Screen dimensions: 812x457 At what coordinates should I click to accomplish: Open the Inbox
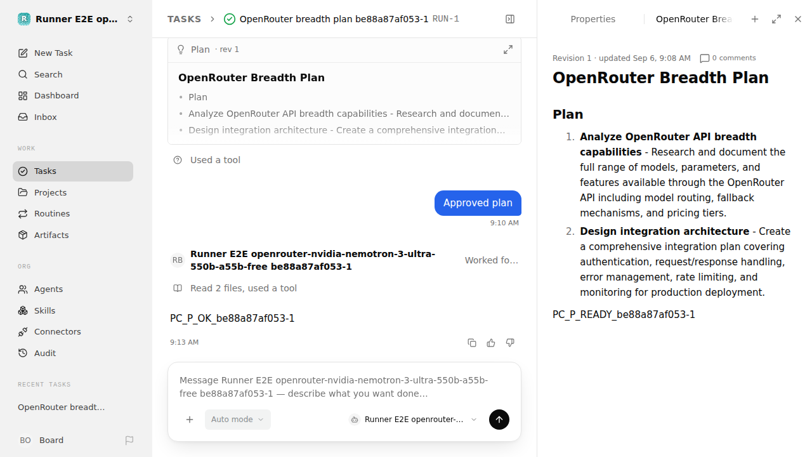73,117
